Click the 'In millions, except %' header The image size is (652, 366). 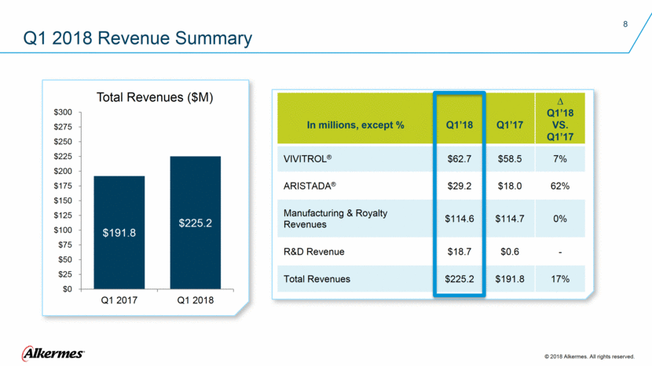(356, 125)
